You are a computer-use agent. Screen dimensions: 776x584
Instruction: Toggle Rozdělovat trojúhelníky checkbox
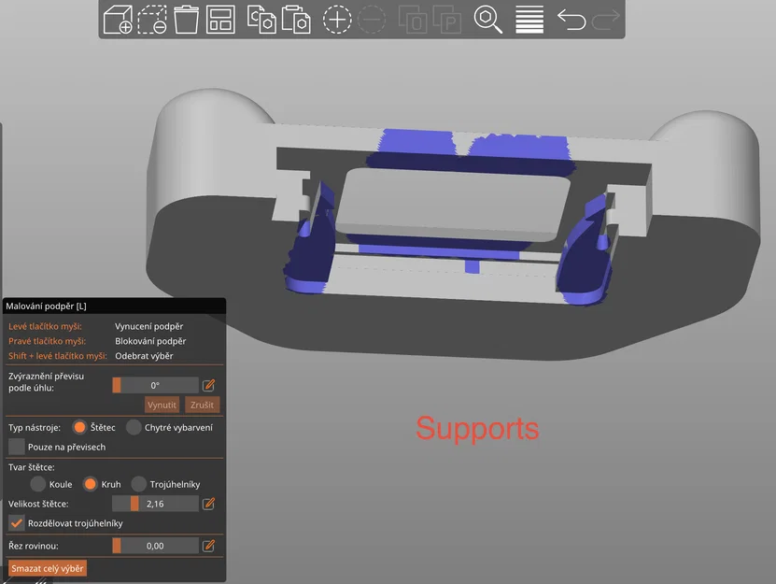16,523
